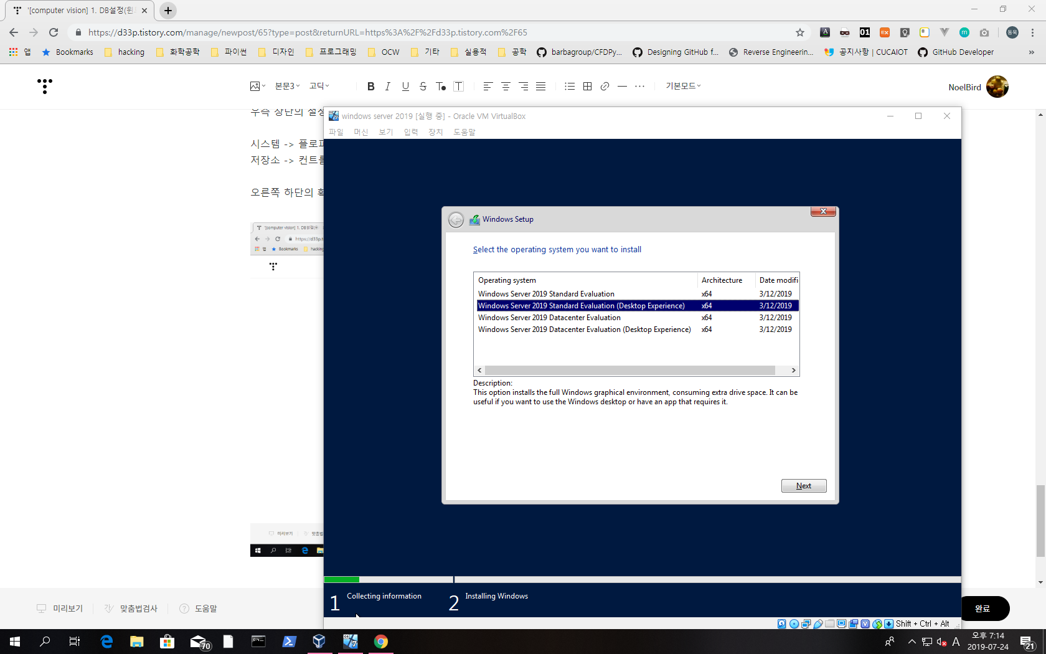The width and height of the screenshot is (1046, 654).
Task: Open the Windows notification center
Action: pyautogui.click(x=1028, y=642)
